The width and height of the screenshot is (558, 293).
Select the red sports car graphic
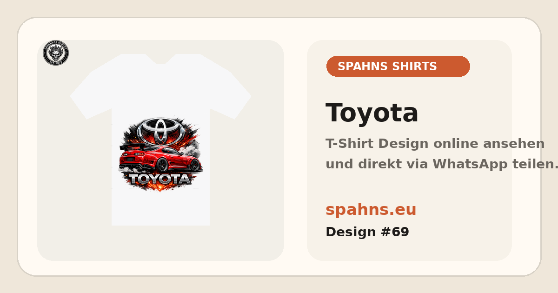pos(160,159)
